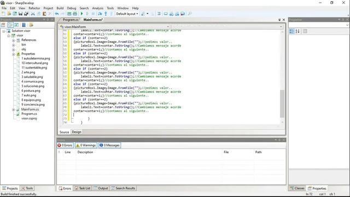Click the first Projects panel toolbar icon
Image resolution: width=350 pixels, height=197 pixels.
click(3, 25)
